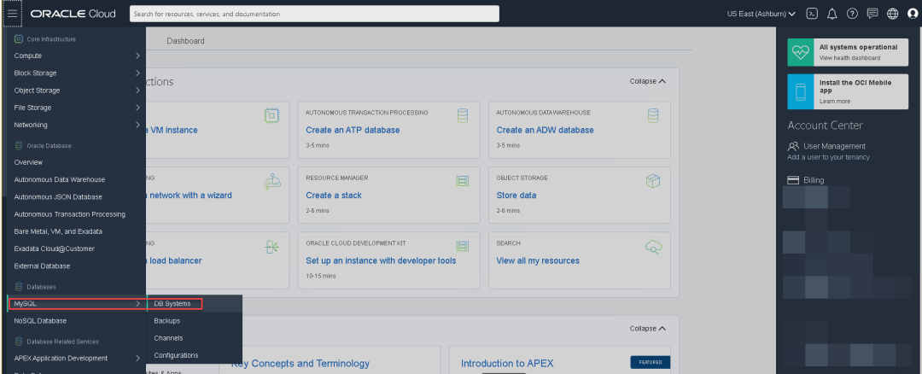Open Autonomous Data Warehouse menu item
This screenshot has height=374, width=922.
pyautogui.click(x=60, y=179)
